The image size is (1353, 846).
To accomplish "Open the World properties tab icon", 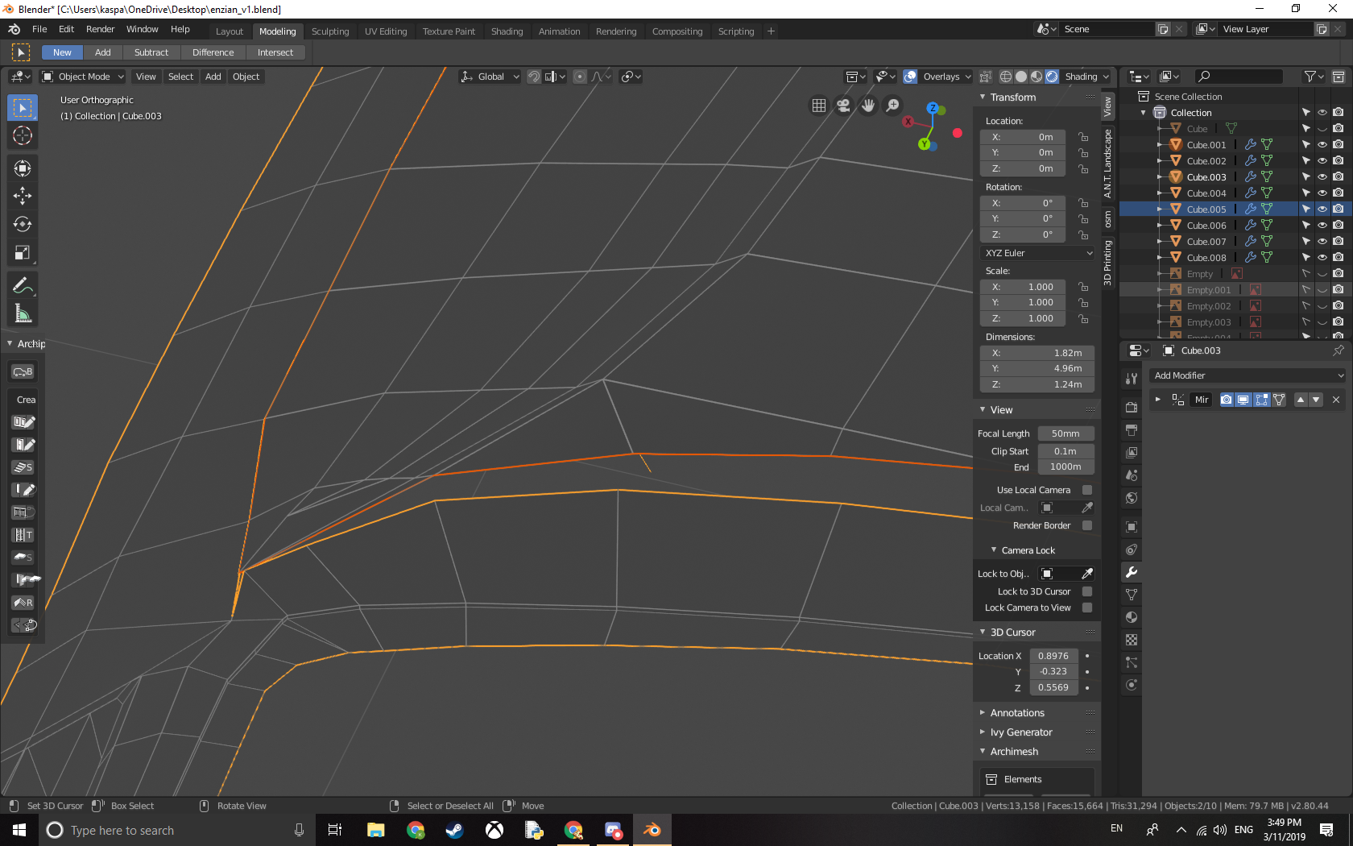I will [x=1132, y=498].
